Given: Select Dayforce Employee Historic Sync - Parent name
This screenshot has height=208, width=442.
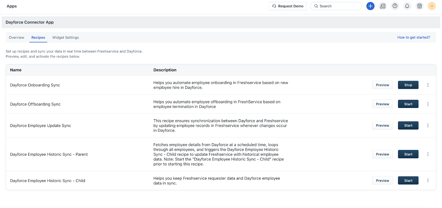Looking at the screenshot, I should 49,154.
